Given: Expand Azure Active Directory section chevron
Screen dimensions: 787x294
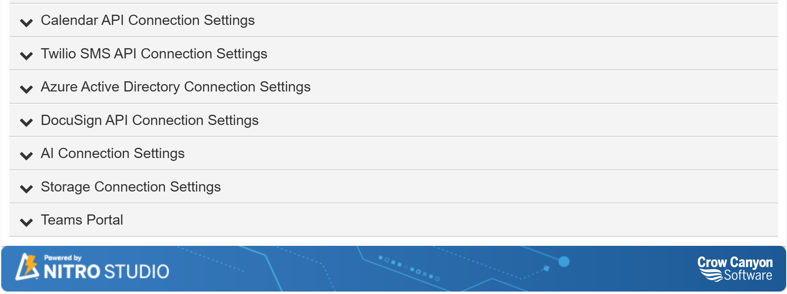Looking at the screenshot, I should pyautogui.click(x=27, y=89).
